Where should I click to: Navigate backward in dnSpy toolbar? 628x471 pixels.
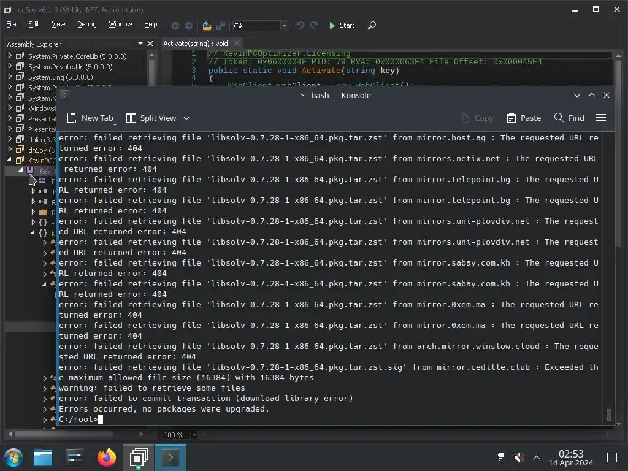pyautogui.click(x=175, y=26)
